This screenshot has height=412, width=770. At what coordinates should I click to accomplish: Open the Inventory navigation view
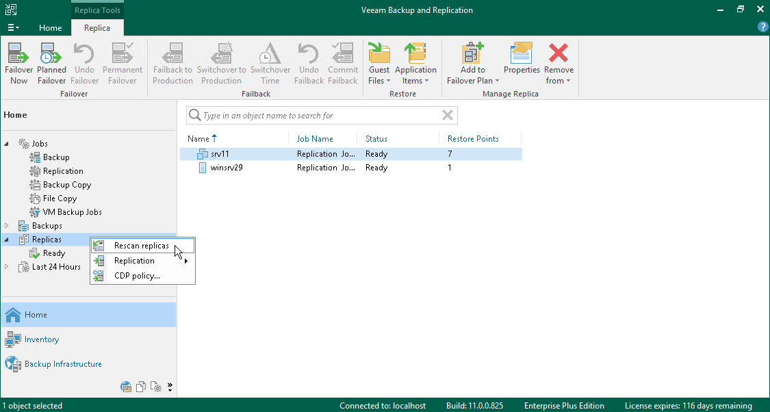(88, 339)
